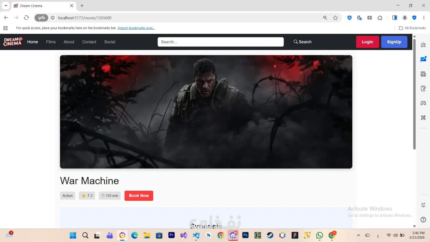This screenshot has height=242, width=430.
Task: Open the sidebar tools icon
Action: (423, 118)
